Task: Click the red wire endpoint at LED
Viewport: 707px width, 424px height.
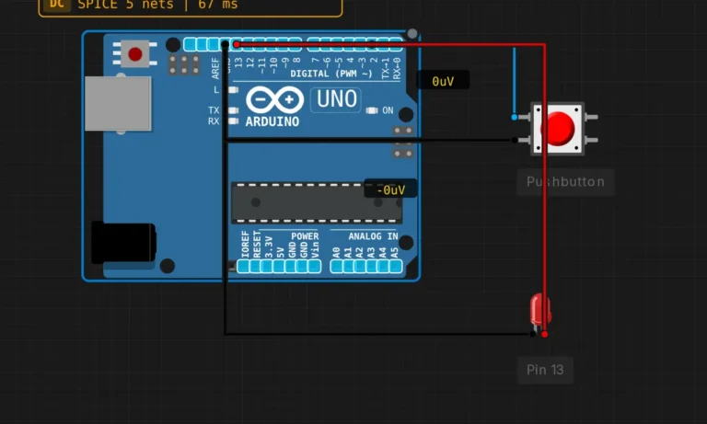Action: point(545,335)
